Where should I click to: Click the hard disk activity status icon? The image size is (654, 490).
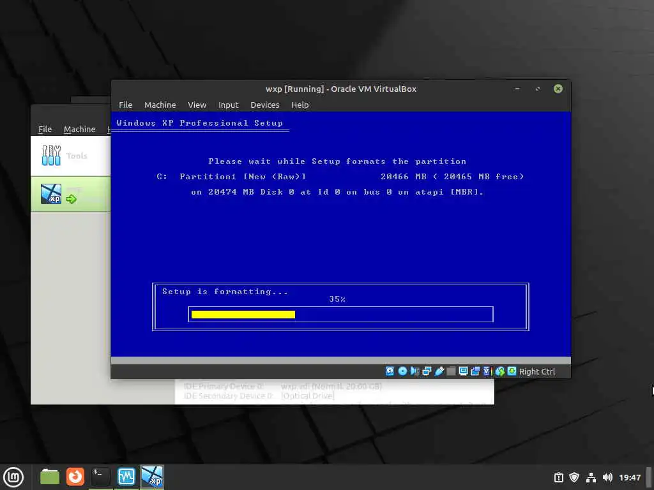[x=390, y=371]
